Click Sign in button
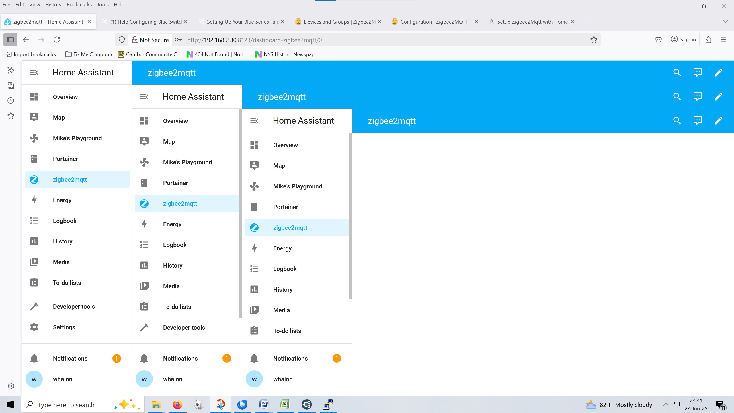This screenshot has width=734, height=413. 684,40
